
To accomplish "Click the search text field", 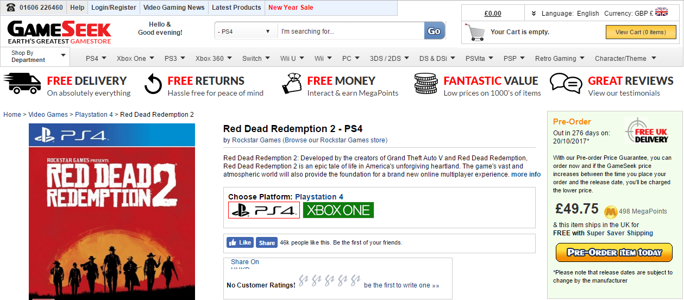I will click(350, 32).
